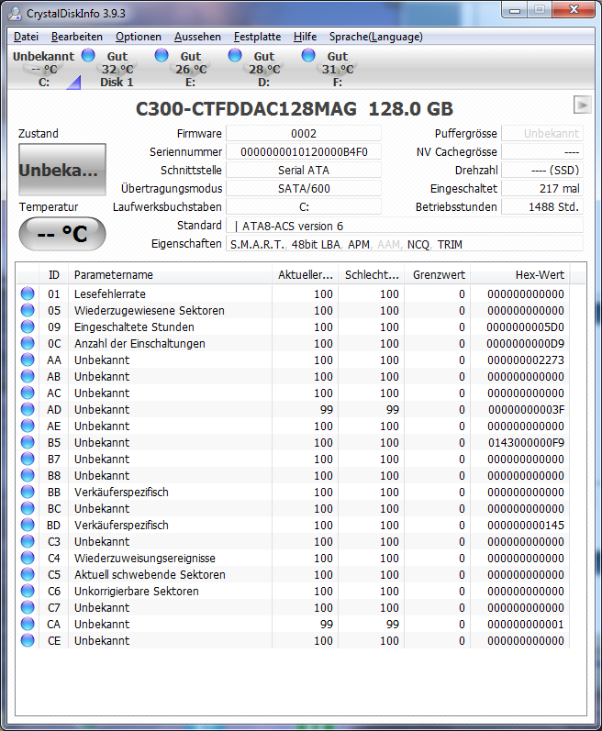602x731 pixels.
Task: Click the Schlecht... column header
Action: (372, 274)
